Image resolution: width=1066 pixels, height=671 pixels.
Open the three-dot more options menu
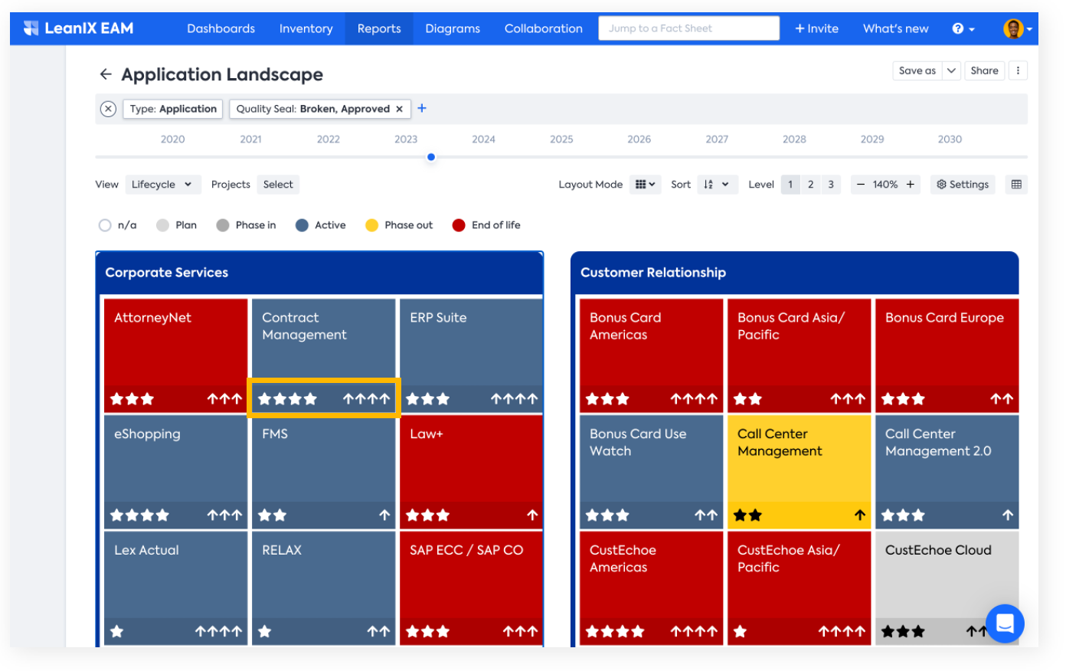click(1018, 70)
